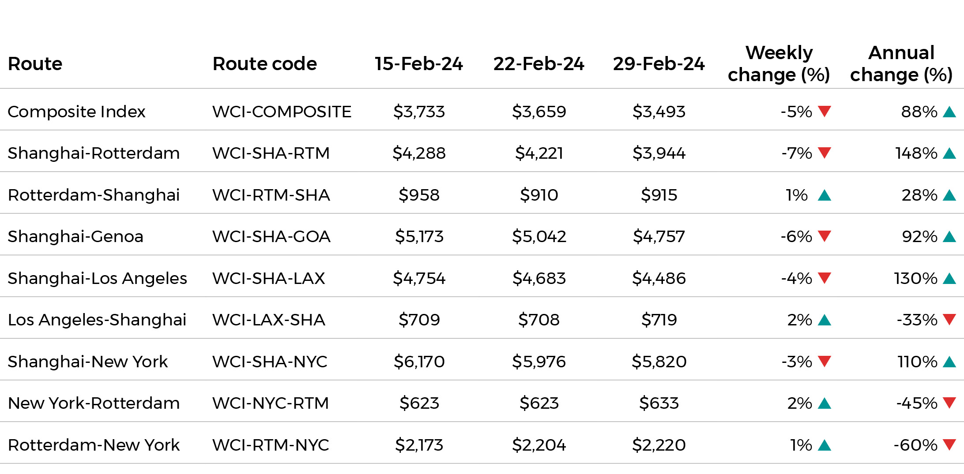The width and height of the screenshot is (964, 474).
Task: Click the $2,173 value for Rotterdam-New York
Action: 419,445
